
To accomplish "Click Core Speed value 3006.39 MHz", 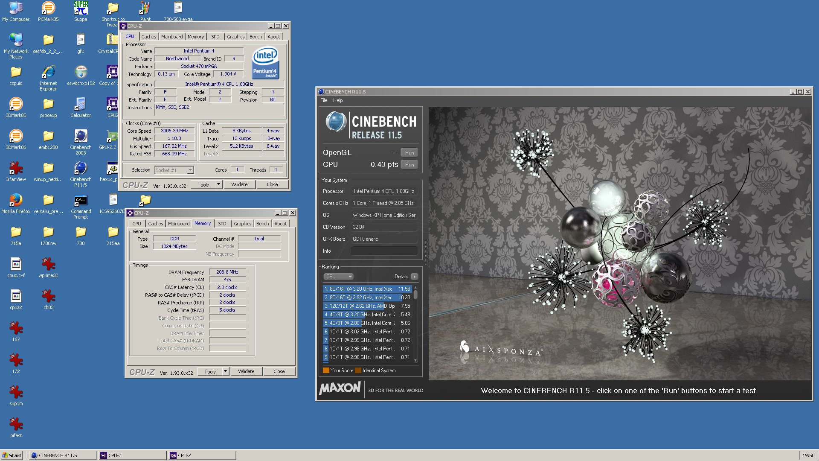I will [x=174, y=131].
